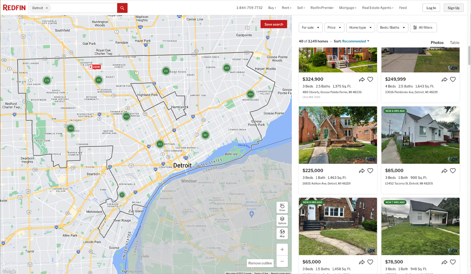Share the $78,500 listing
This screenshot has width=471, height=274.
[x=444, y=262]
